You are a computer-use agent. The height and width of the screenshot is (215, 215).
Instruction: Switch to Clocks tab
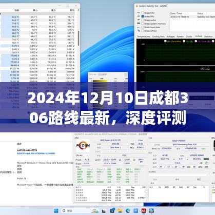pyautogui.click(x=189, y=36)
